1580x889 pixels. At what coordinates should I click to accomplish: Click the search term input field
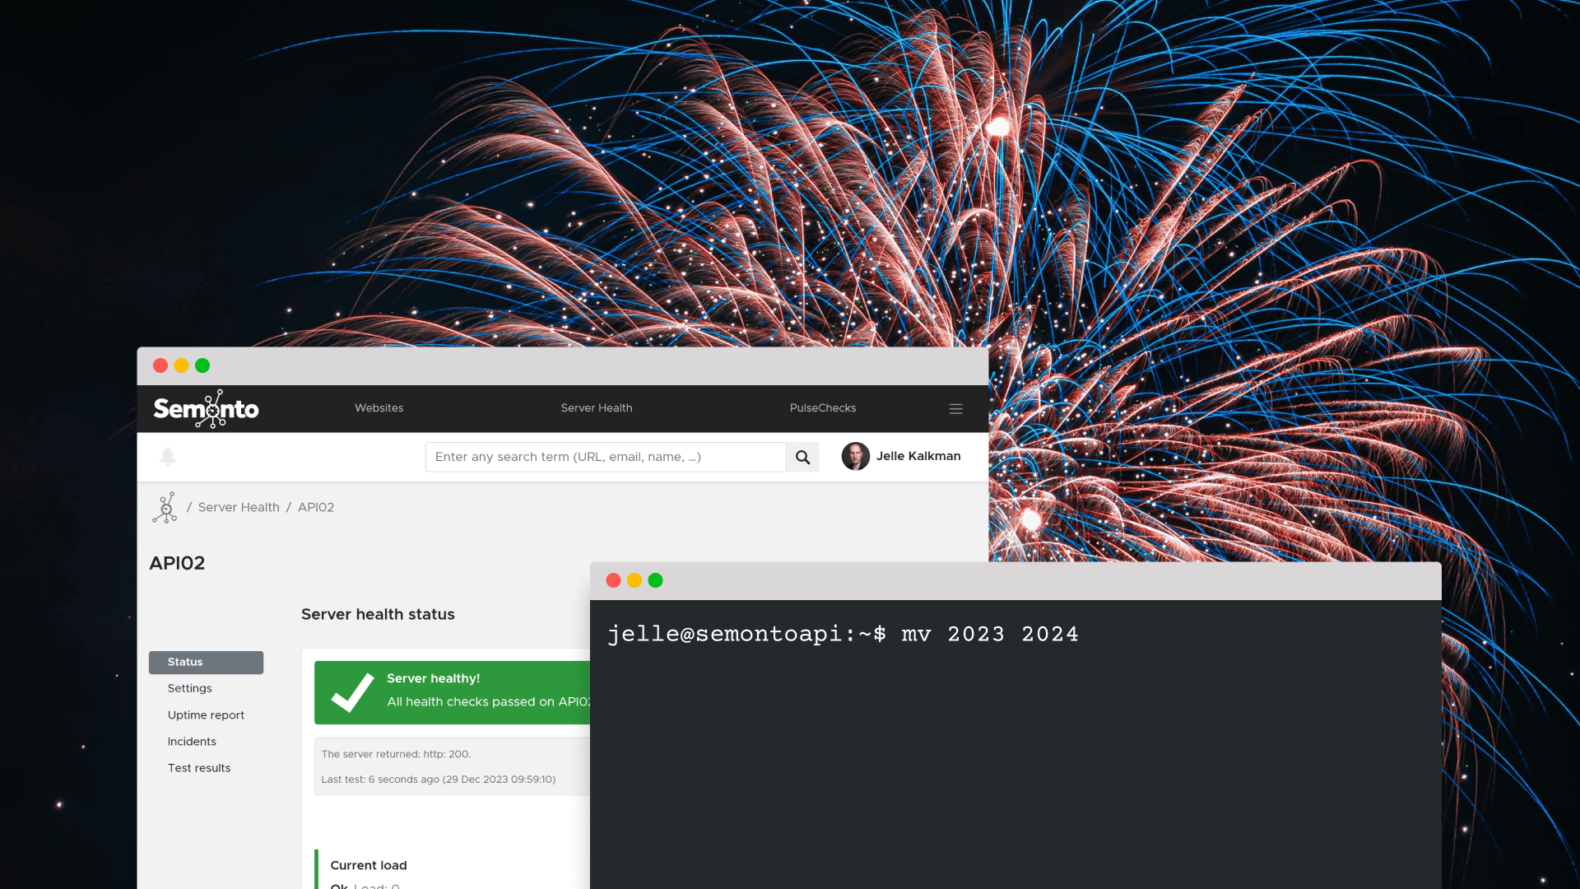click(x=606, y=457)
